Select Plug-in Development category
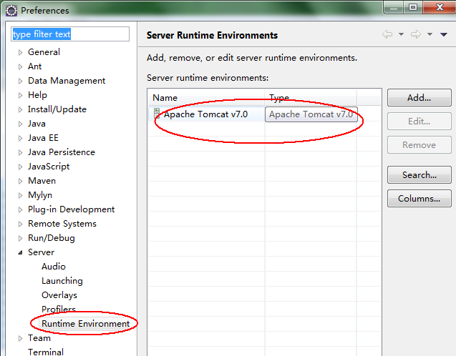The width and height of the screenshot is (456, 356). 72,209
